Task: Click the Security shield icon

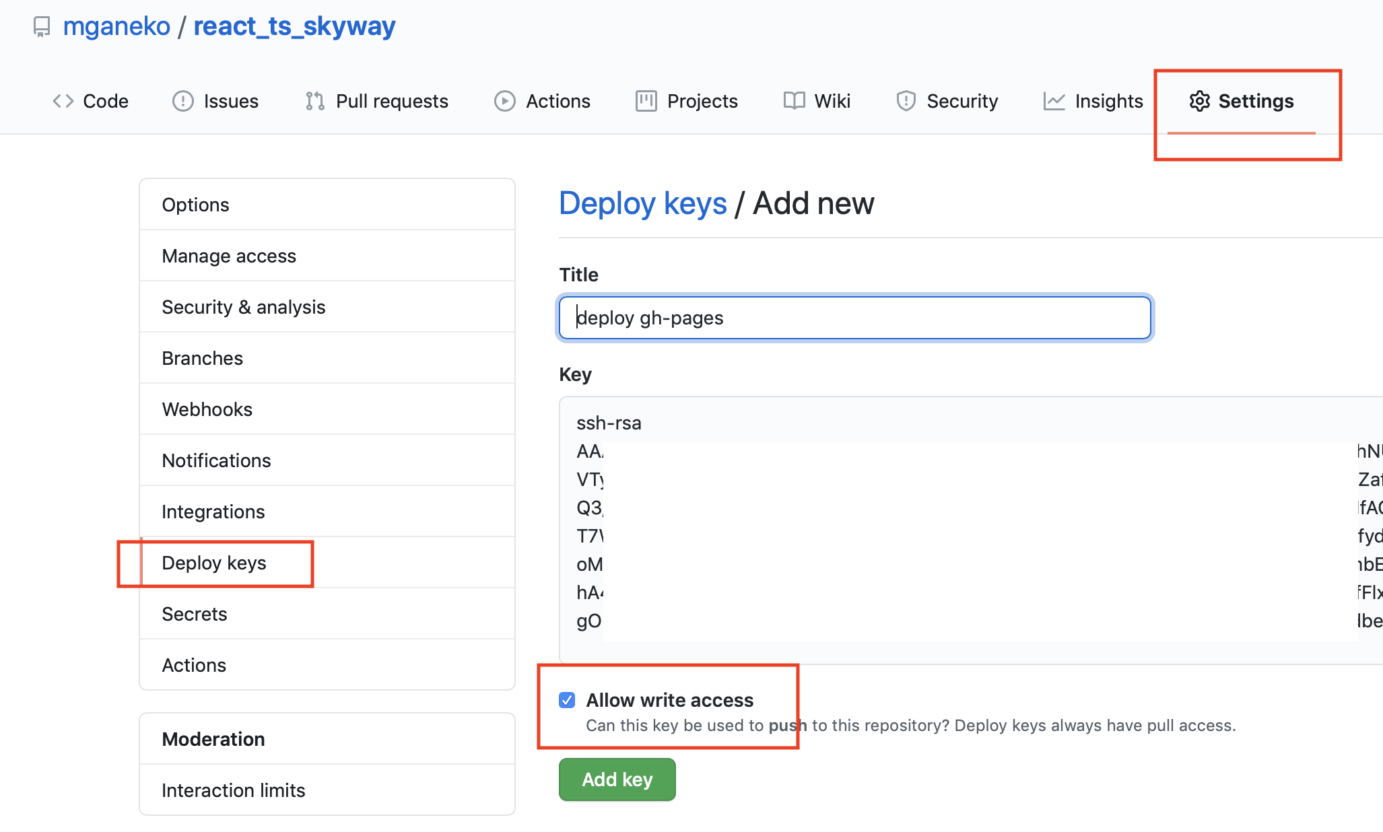Action: pyautogui.click(x=906, y=101)
